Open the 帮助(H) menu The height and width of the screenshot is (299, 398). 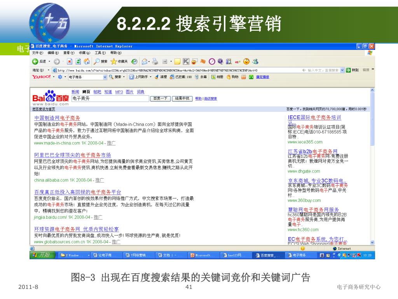(x=116, y=53)
